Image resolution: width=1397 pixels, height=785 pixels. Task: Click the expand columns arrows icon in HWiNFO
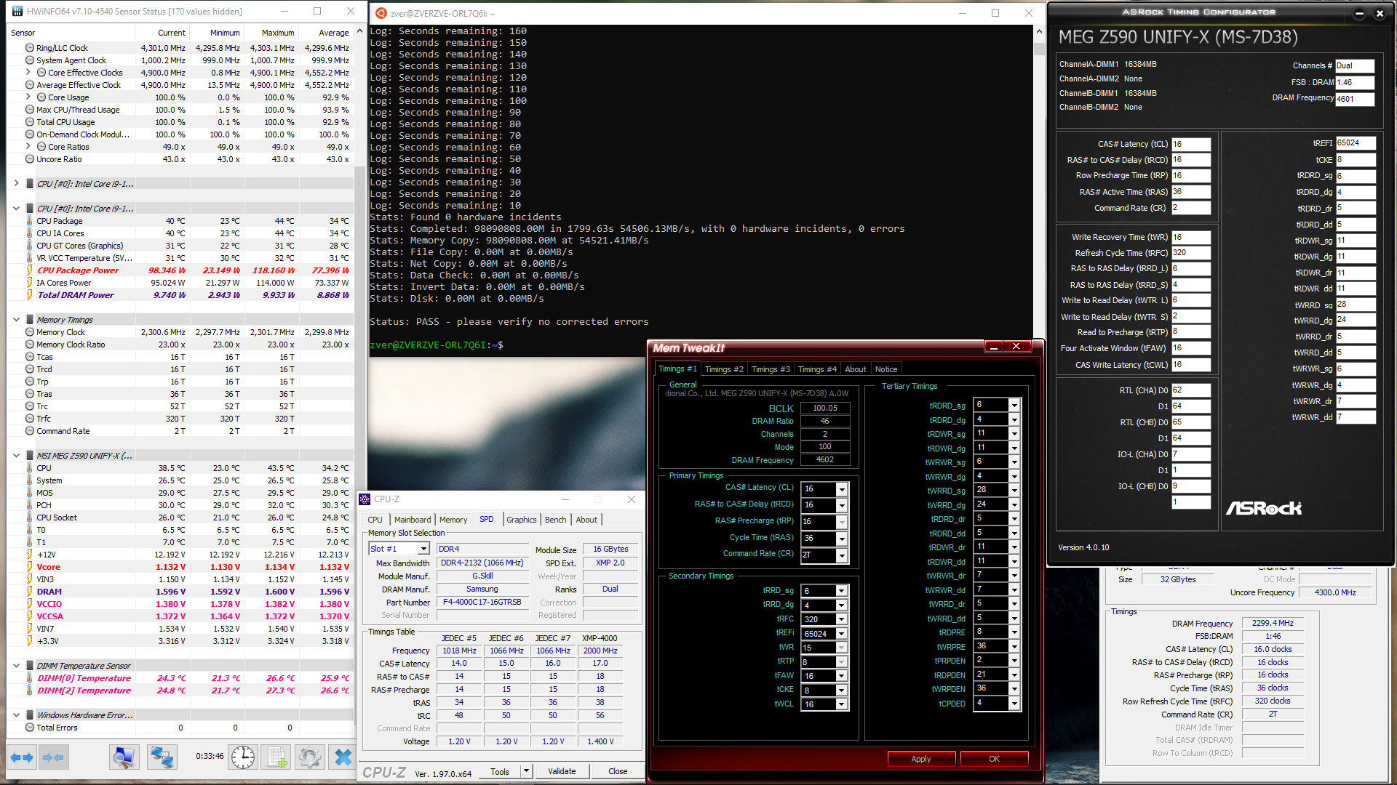click(x=22, y=757)
